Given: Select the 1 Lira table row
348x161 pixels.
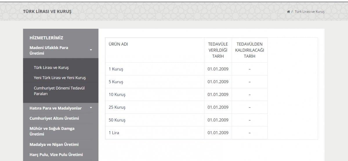Looking at the screenshot, I should click(x=114, y=133).
